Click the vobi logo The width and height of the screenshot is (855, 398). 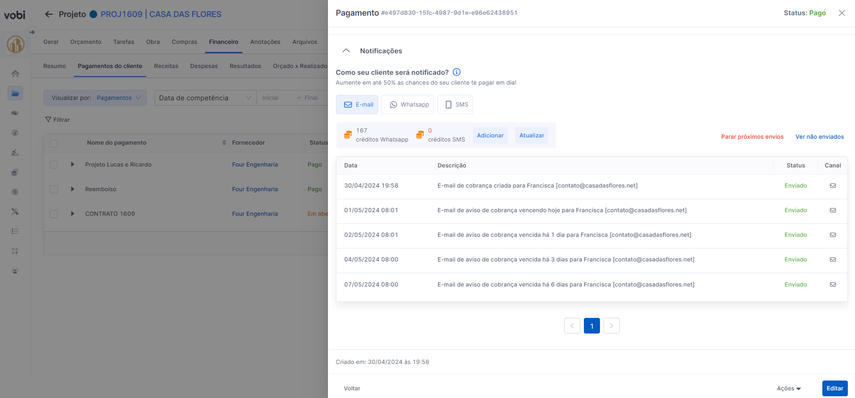point(15,15)
